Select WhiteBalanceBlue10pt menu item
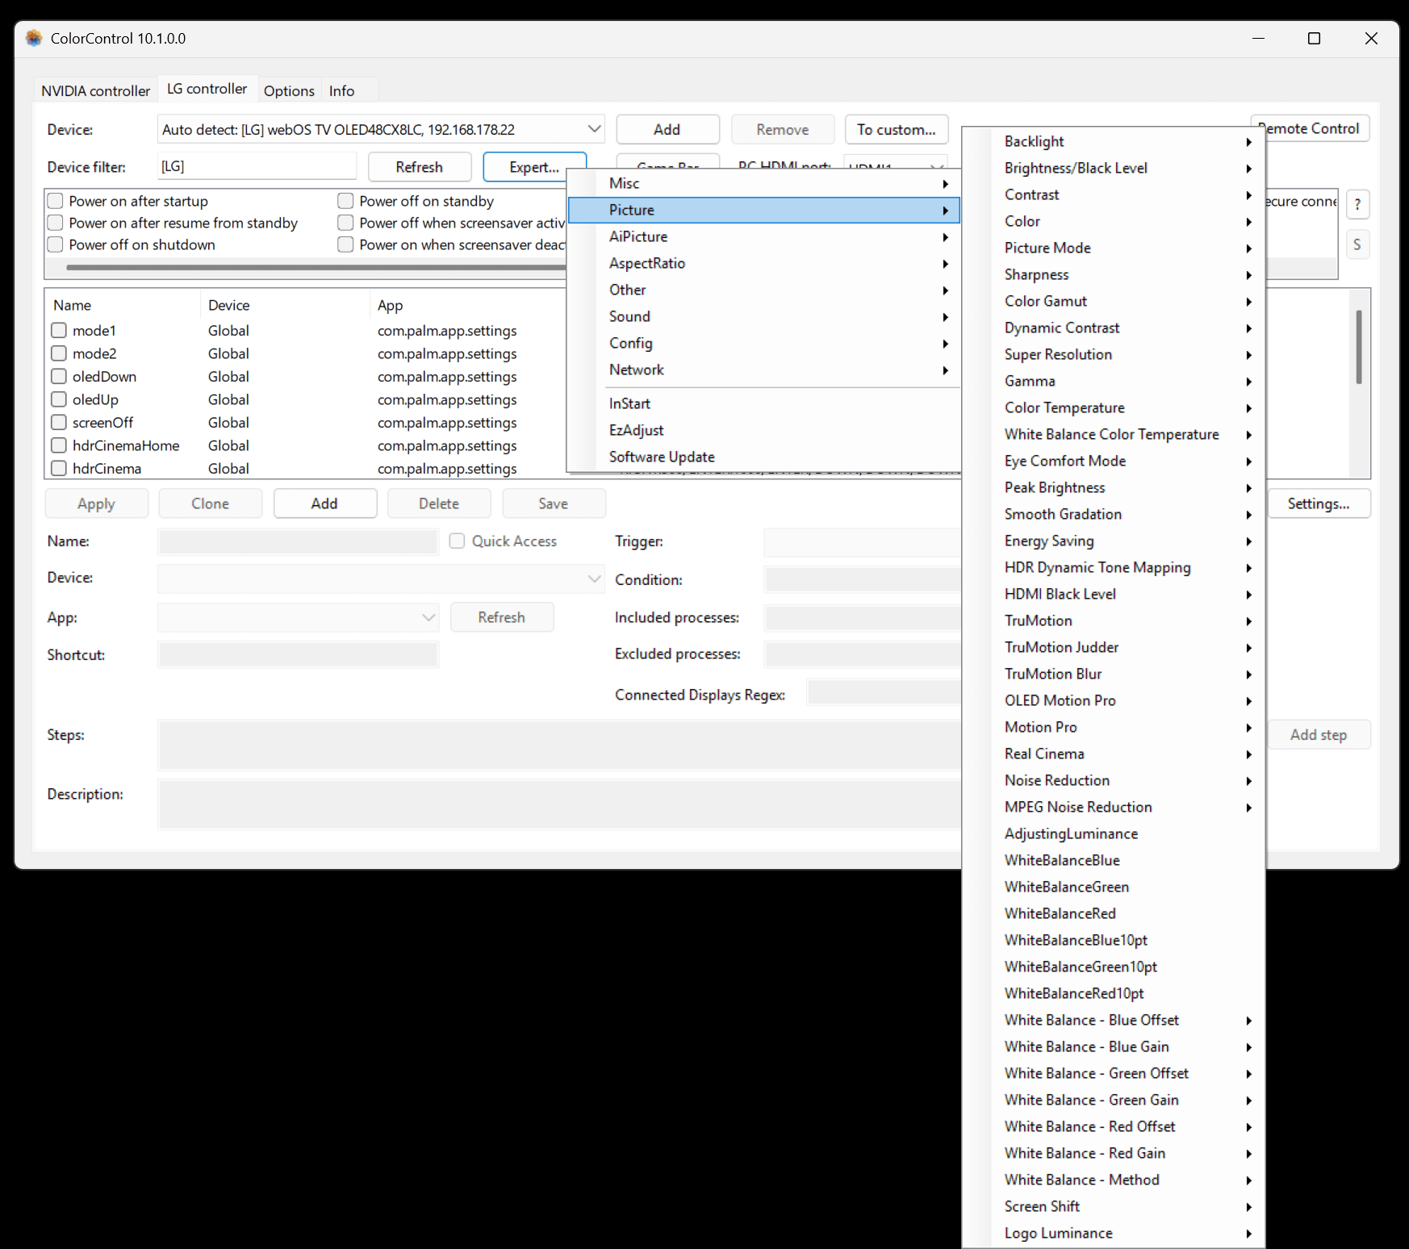The image size is (1409, 1249). (x=1114, y=940)
